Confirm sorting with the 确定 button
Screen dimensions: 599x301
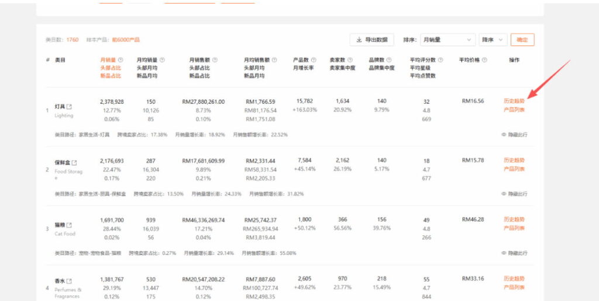[522, 40]
